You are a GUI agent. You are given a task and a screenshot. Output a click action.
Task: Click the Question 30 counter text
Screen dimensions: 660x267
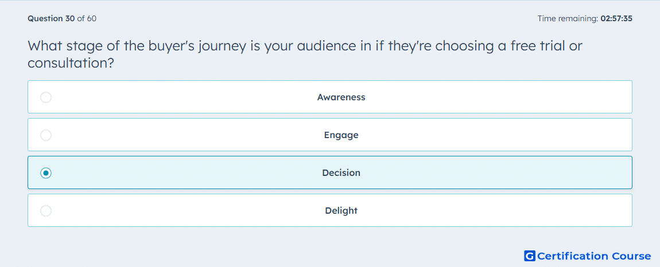tap(51, 18)
